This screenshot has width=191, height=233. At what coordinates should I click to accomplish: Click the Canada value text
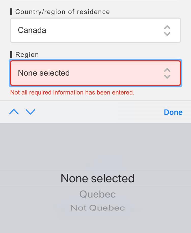pyautogui.click(x=32, y=30)
